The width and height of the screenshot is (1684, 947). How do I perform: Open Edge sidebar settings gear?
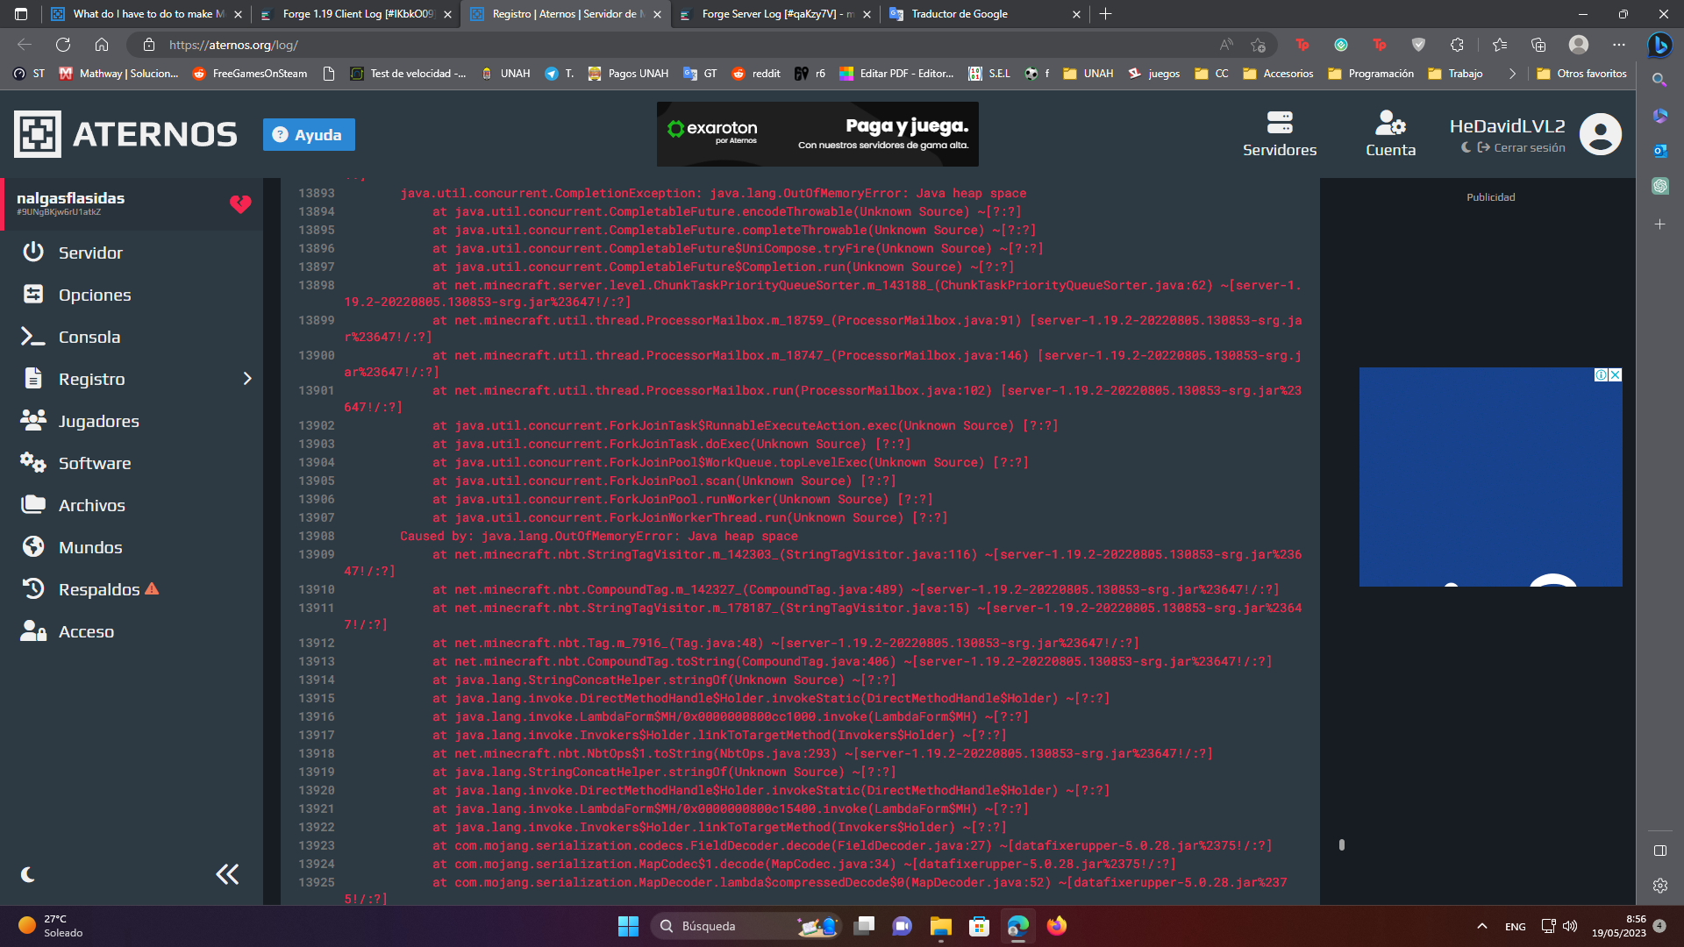1659,886
